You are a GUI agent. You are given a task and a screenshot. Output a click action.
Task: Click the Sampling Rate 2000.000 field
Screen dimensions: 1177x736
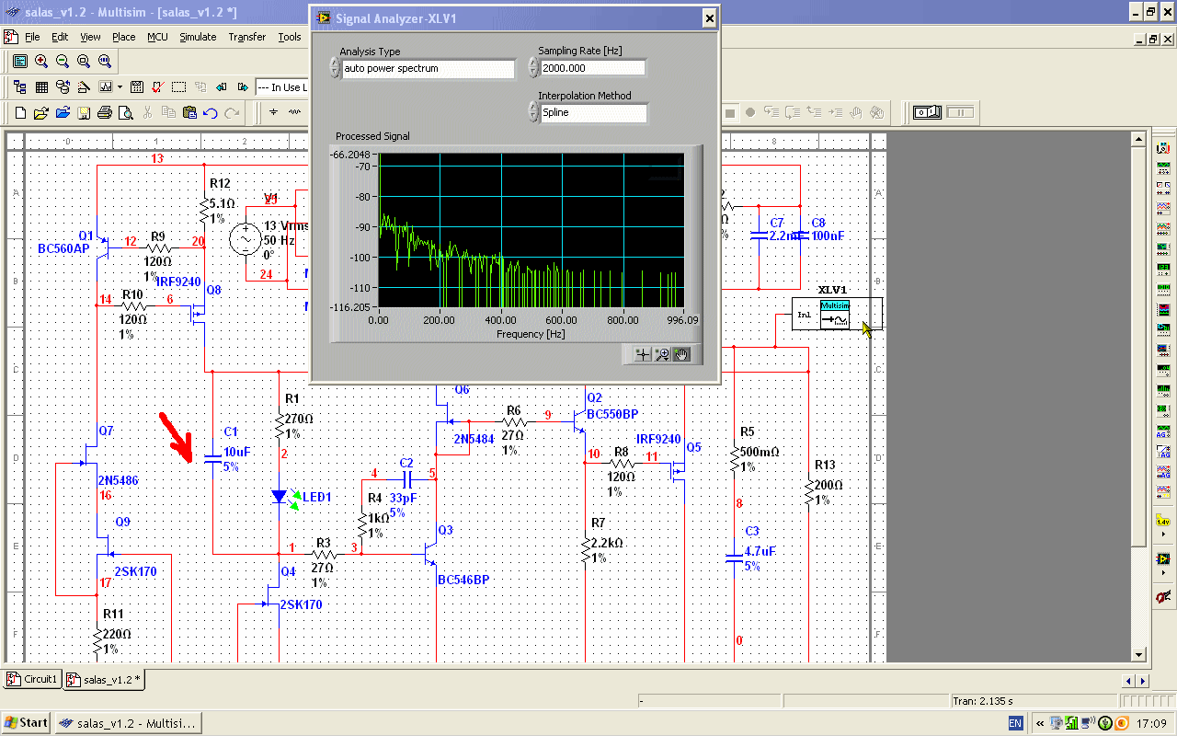tap(593, 68)
